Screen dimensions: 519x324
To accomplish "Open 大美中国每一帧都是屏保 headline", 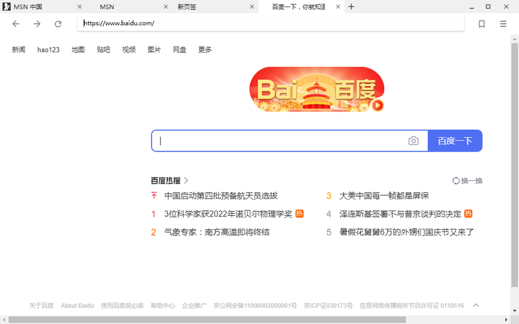I will tap(384, 196).
